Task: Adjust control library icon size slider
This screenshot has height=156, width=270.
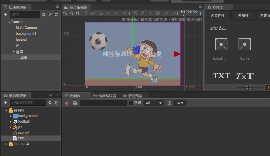Action: 249,88
